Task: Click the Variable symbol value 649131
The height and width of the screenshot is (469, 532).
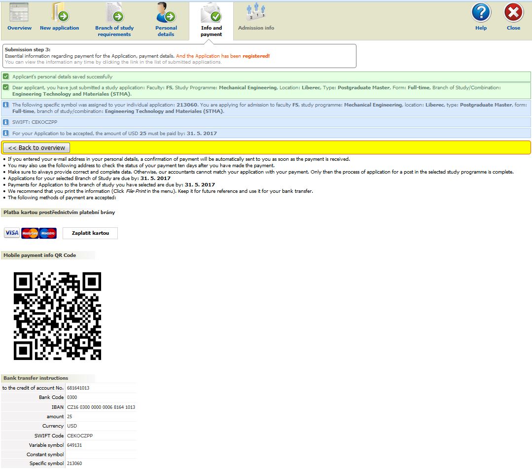Action: point(74,445)
